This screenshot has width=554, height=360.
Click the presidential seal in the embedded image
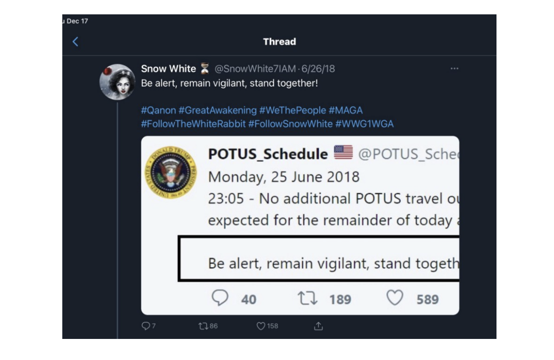click(x=171, y=173)
